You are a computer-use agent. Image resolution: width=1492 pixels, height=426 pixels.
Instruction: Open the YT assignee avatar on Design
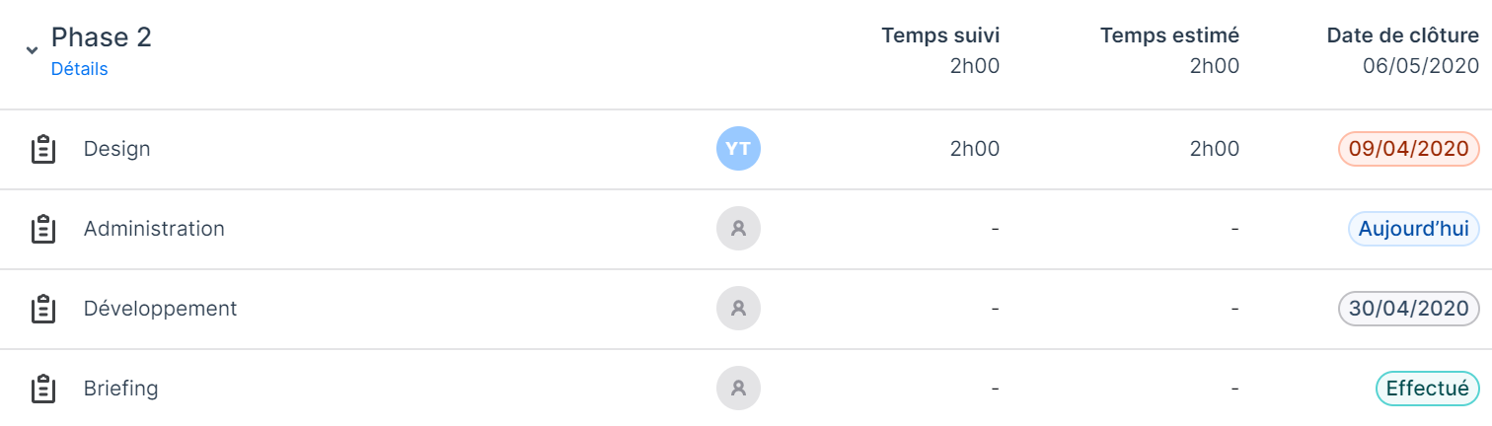739,149
